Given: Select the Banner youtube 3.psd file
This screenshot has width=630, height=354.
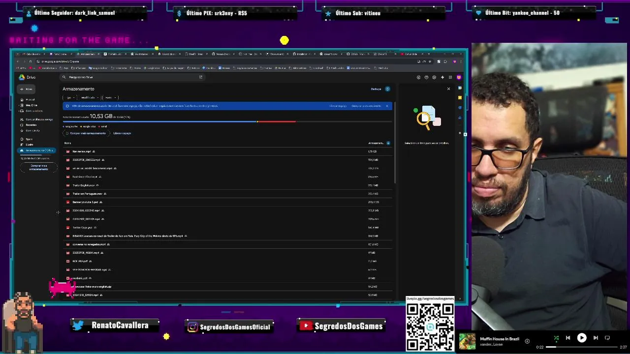Looking at the screenshot, I should pyautogui.click(x=228, y=202).
